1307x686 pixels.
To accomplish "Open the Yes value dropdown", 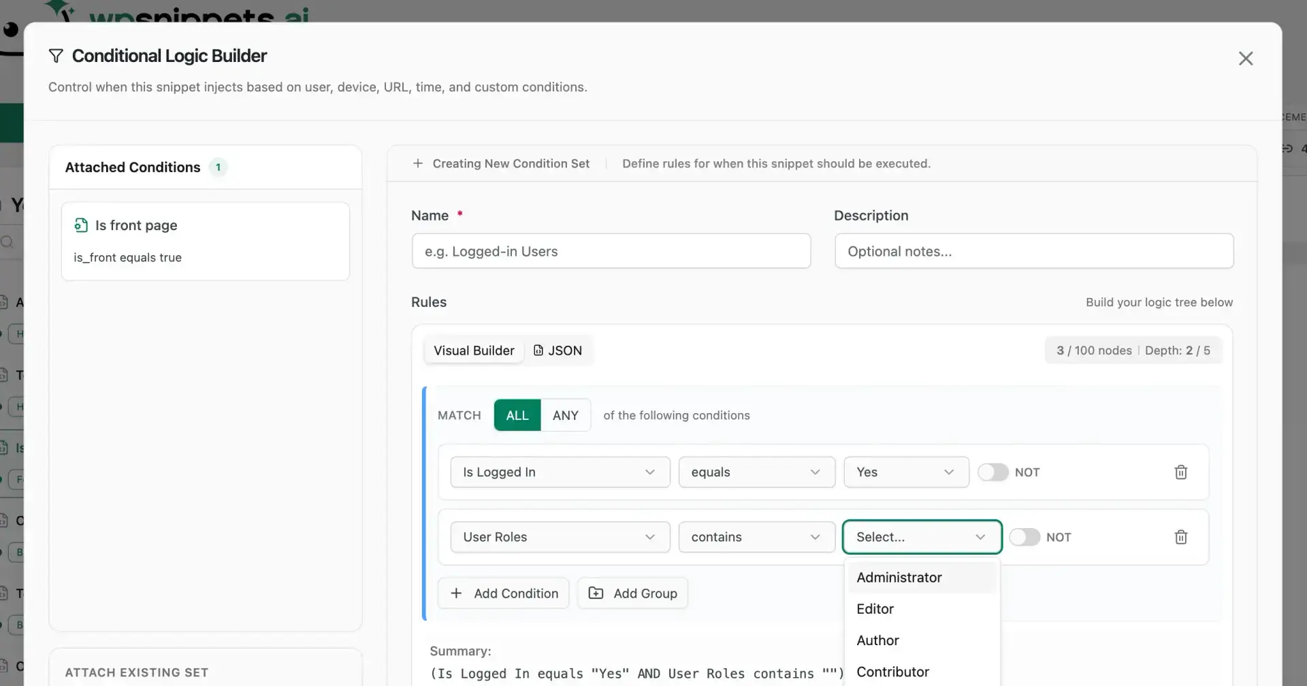I will (905, 472).
